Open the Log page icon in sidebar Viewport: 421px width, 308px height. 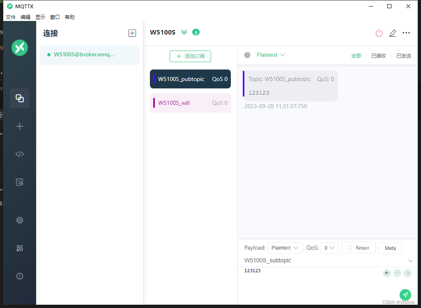pos(20,182)
